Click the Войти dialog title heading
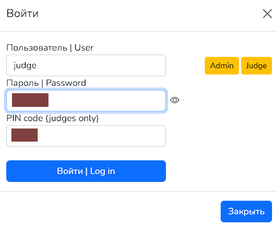This screenshot has width=276, height=228. [23, 14]
